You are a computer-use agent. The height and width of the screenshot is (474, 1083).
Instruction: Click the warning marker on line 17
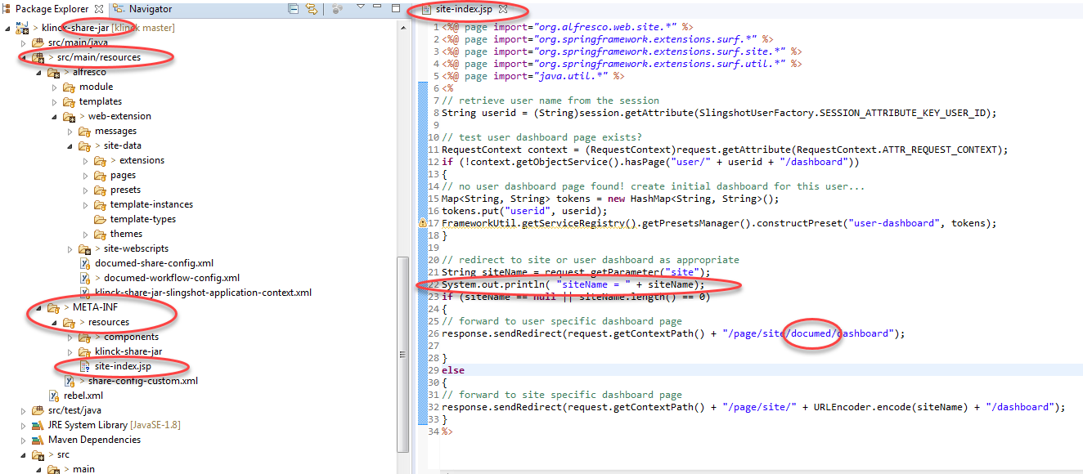(x=422, y=223)
